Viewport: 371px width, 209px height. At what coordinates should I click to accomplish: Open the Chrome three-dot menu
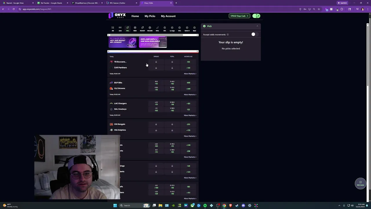point(367,9)
